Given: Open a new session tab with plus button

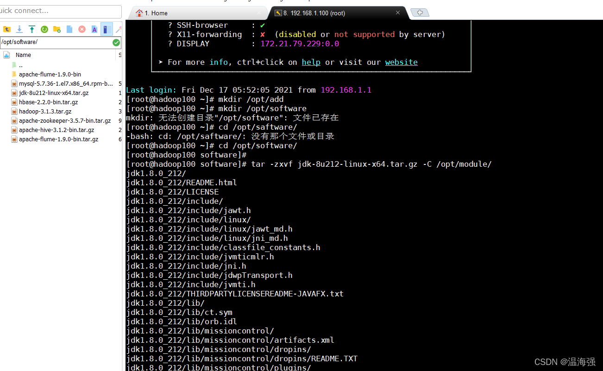Looking at the screenshot, I should tap(419, 13).
